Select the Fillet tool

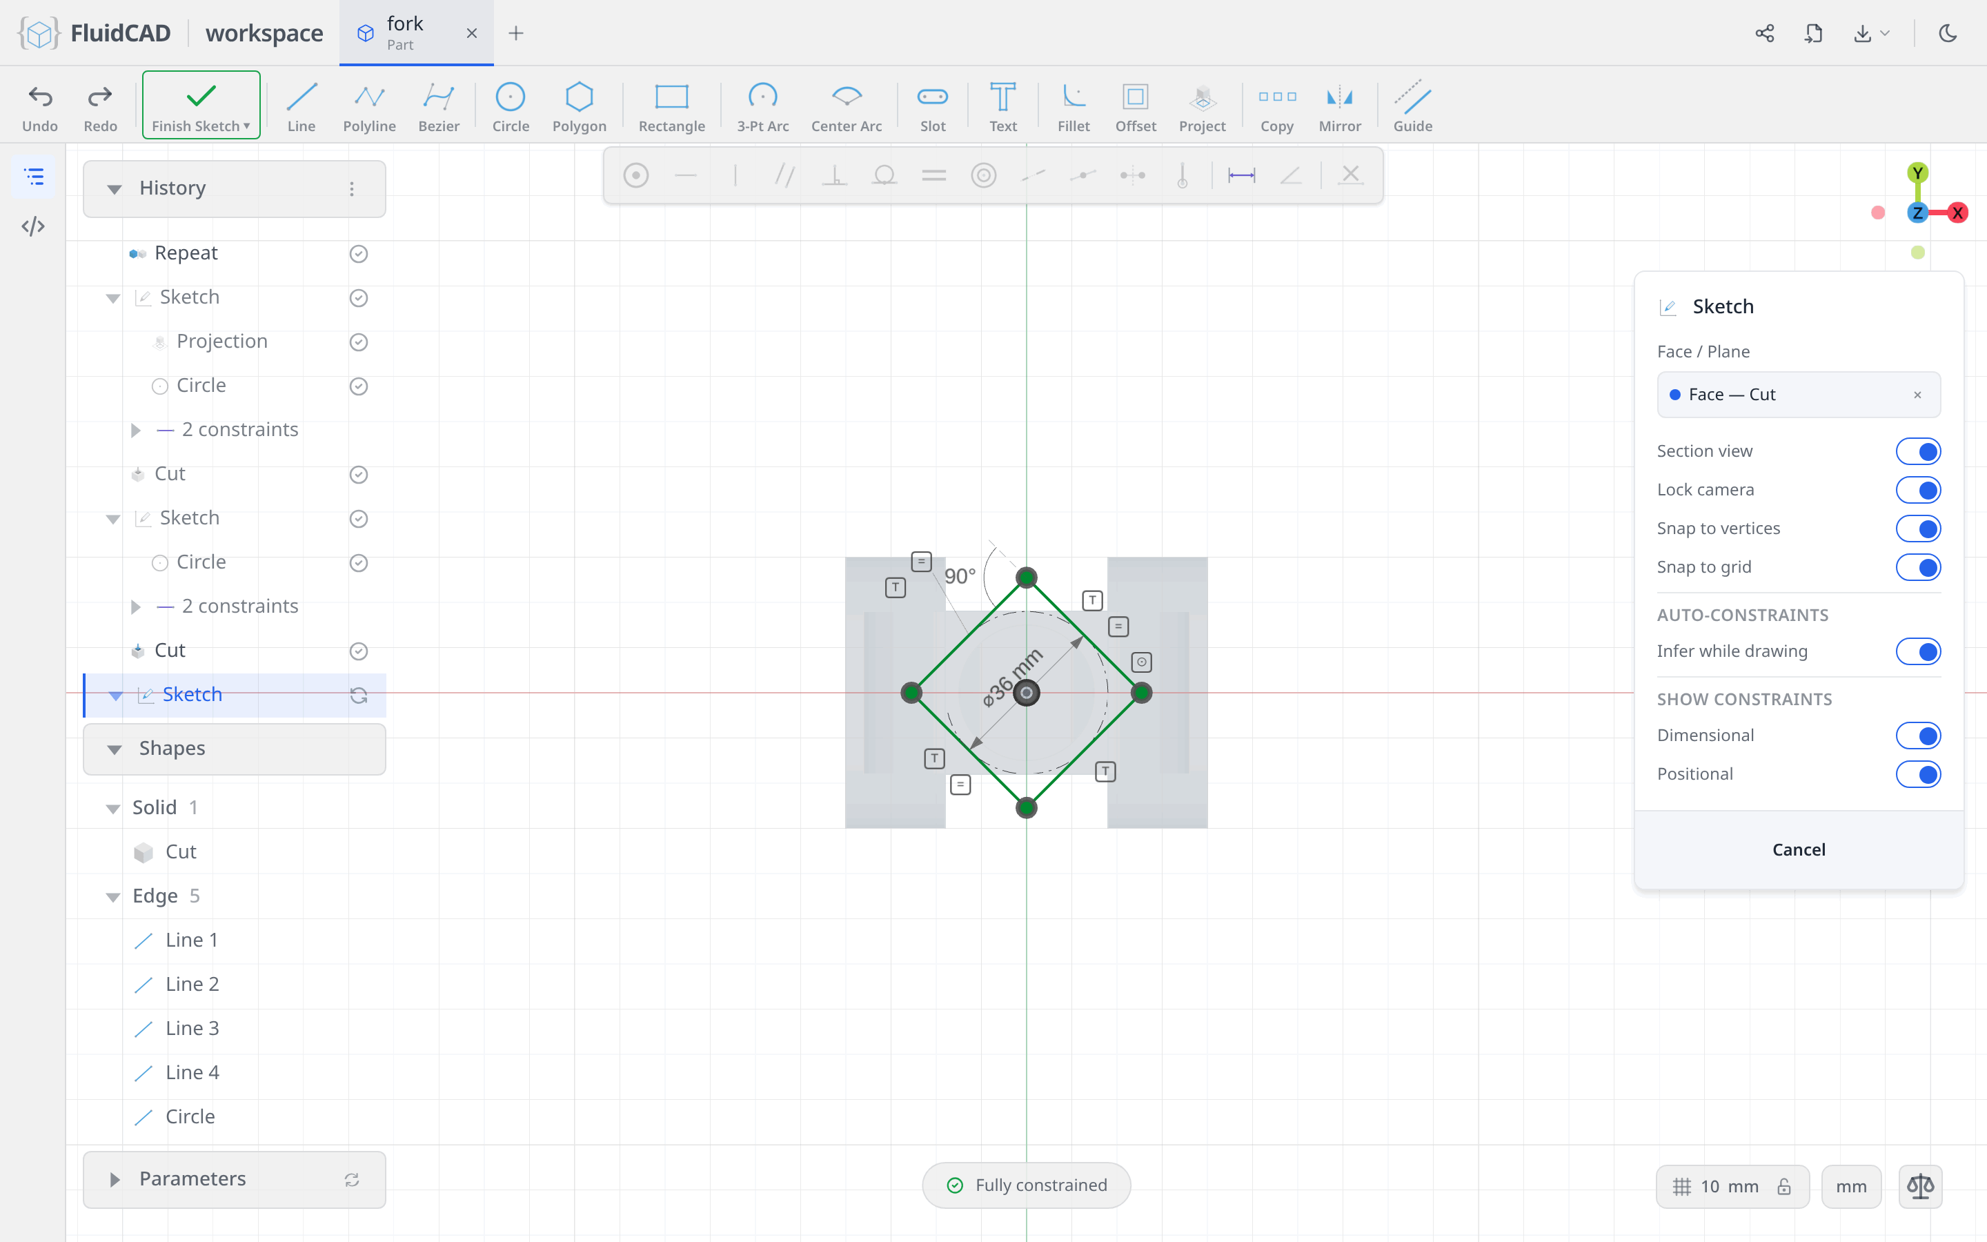click(x=1073, y=106)
